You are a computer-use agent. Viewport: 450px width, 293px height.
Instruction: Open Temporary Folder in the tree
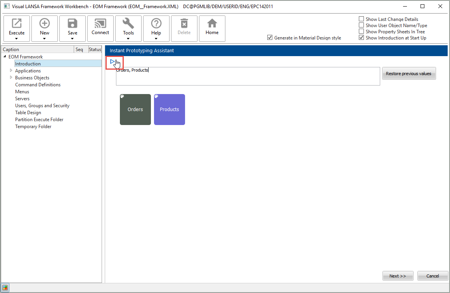click(33, 127)
